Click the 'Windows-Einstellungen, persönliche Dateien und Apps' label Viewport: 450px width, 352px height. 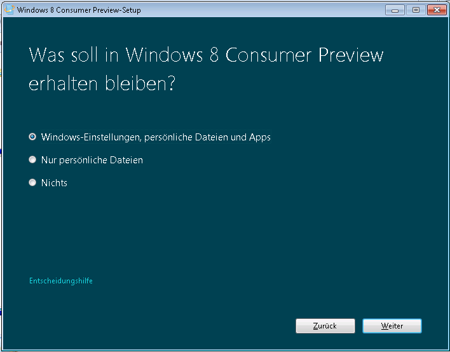click(156, 137)
